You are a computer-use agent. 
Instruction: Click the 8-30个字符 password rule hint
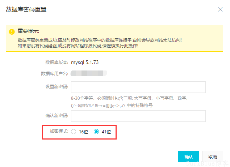coord(130,102)
